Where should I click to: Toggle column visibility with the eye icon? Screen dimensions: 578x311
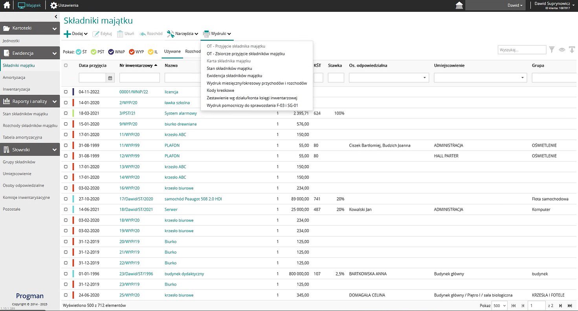click(x=562, y=50)
